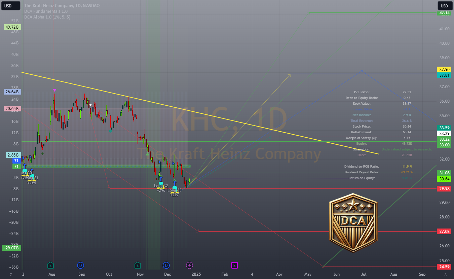Click the red 24.59 price label
The height and width of the screenshot is (279, 454).
click(x=444, y=267)
